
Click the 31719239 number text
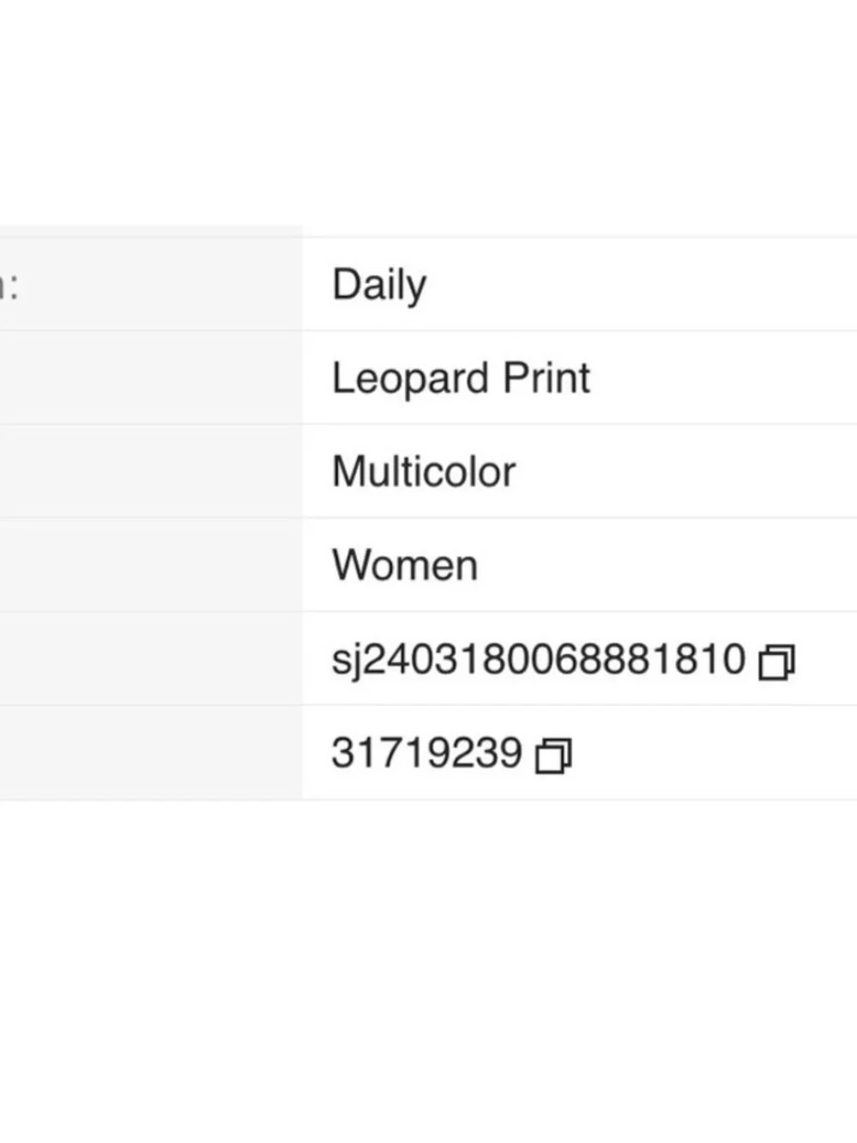pos(427,754)
